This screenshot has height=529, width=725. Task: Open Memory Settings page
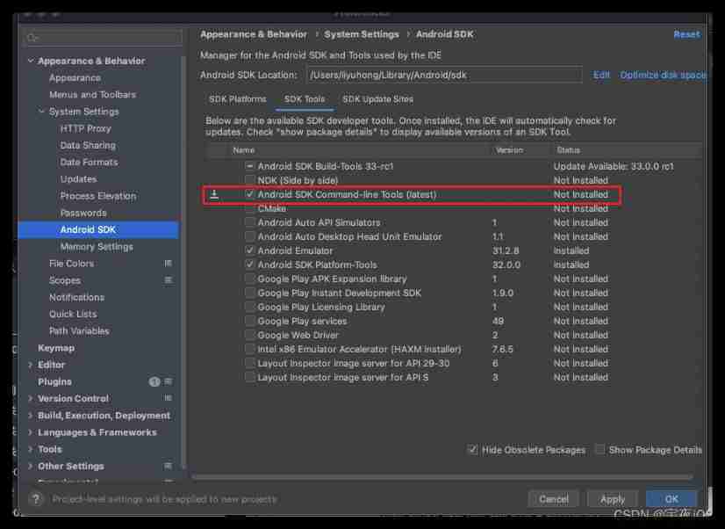pos(97,247)
